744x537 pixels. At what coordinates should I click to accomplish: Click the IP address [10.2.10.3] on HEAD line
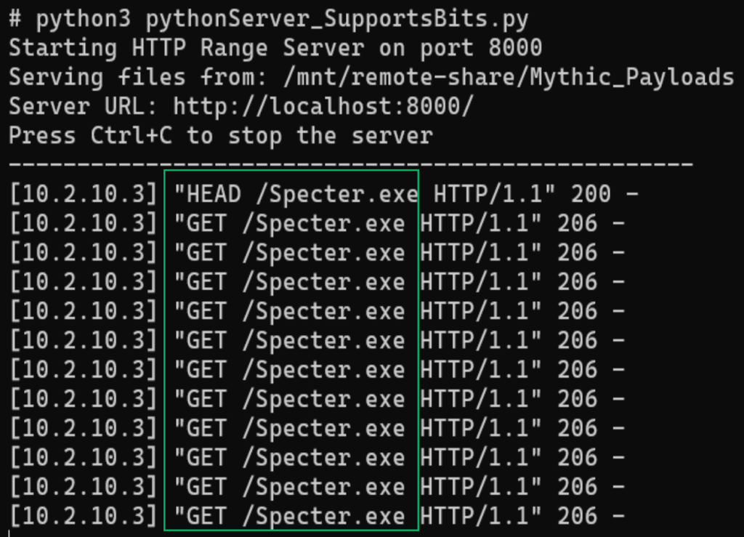coord(84,194)
